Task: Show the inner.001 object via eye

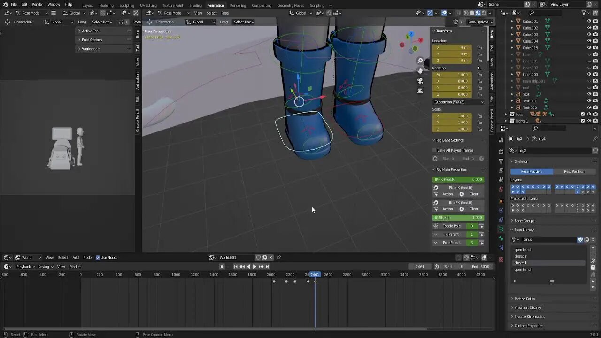Action: coord(589,61)
